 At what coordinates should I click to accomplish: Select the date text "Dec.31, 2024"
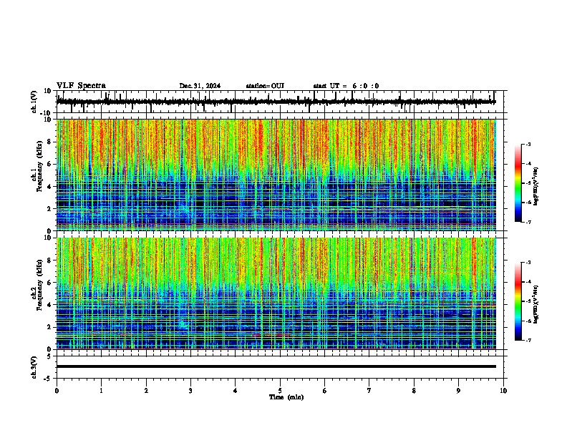point(200,86)
